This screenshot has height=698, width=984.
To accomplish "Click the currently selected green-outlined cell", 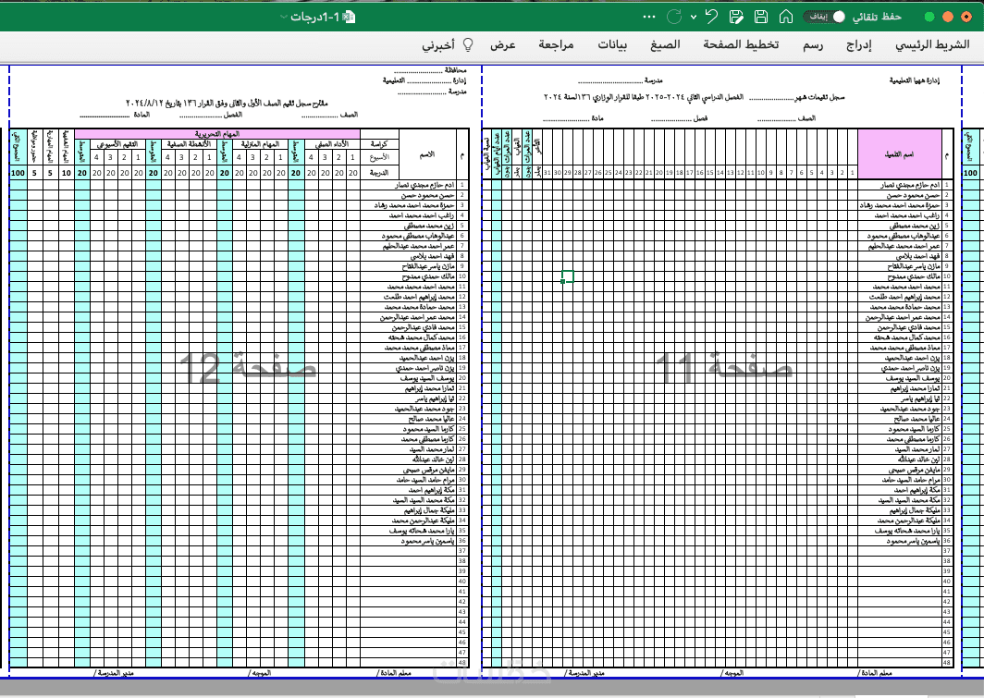I will pos(567,276).
